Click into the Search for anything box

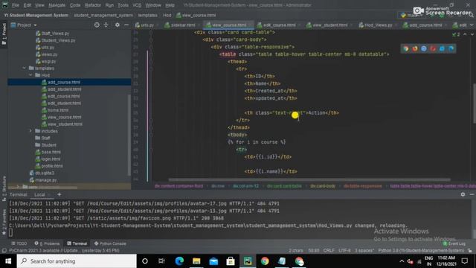click(77, 261)
